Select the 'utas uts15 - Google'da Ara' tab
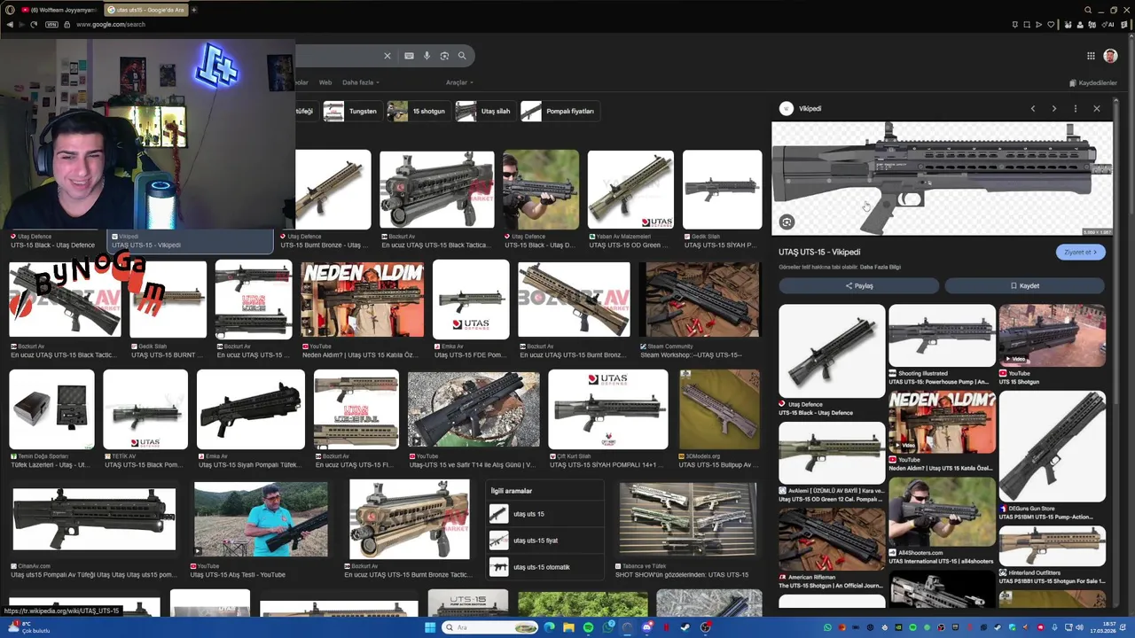1135x638 pixels. (x=145, y=10)
